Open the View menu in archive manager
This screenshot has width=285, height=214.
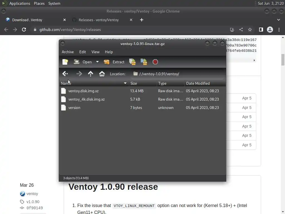pyautogui.click(x=95, y=52)
